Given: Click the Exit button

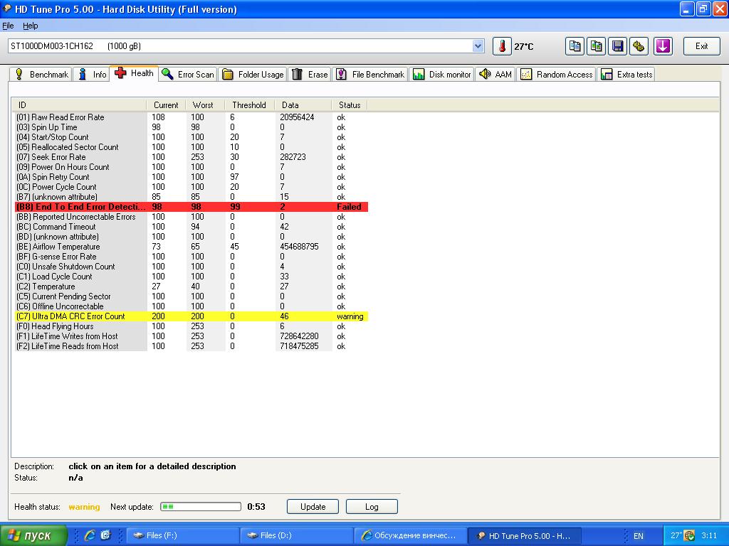Looking at the screenshot, I should [x=701, y=46].
